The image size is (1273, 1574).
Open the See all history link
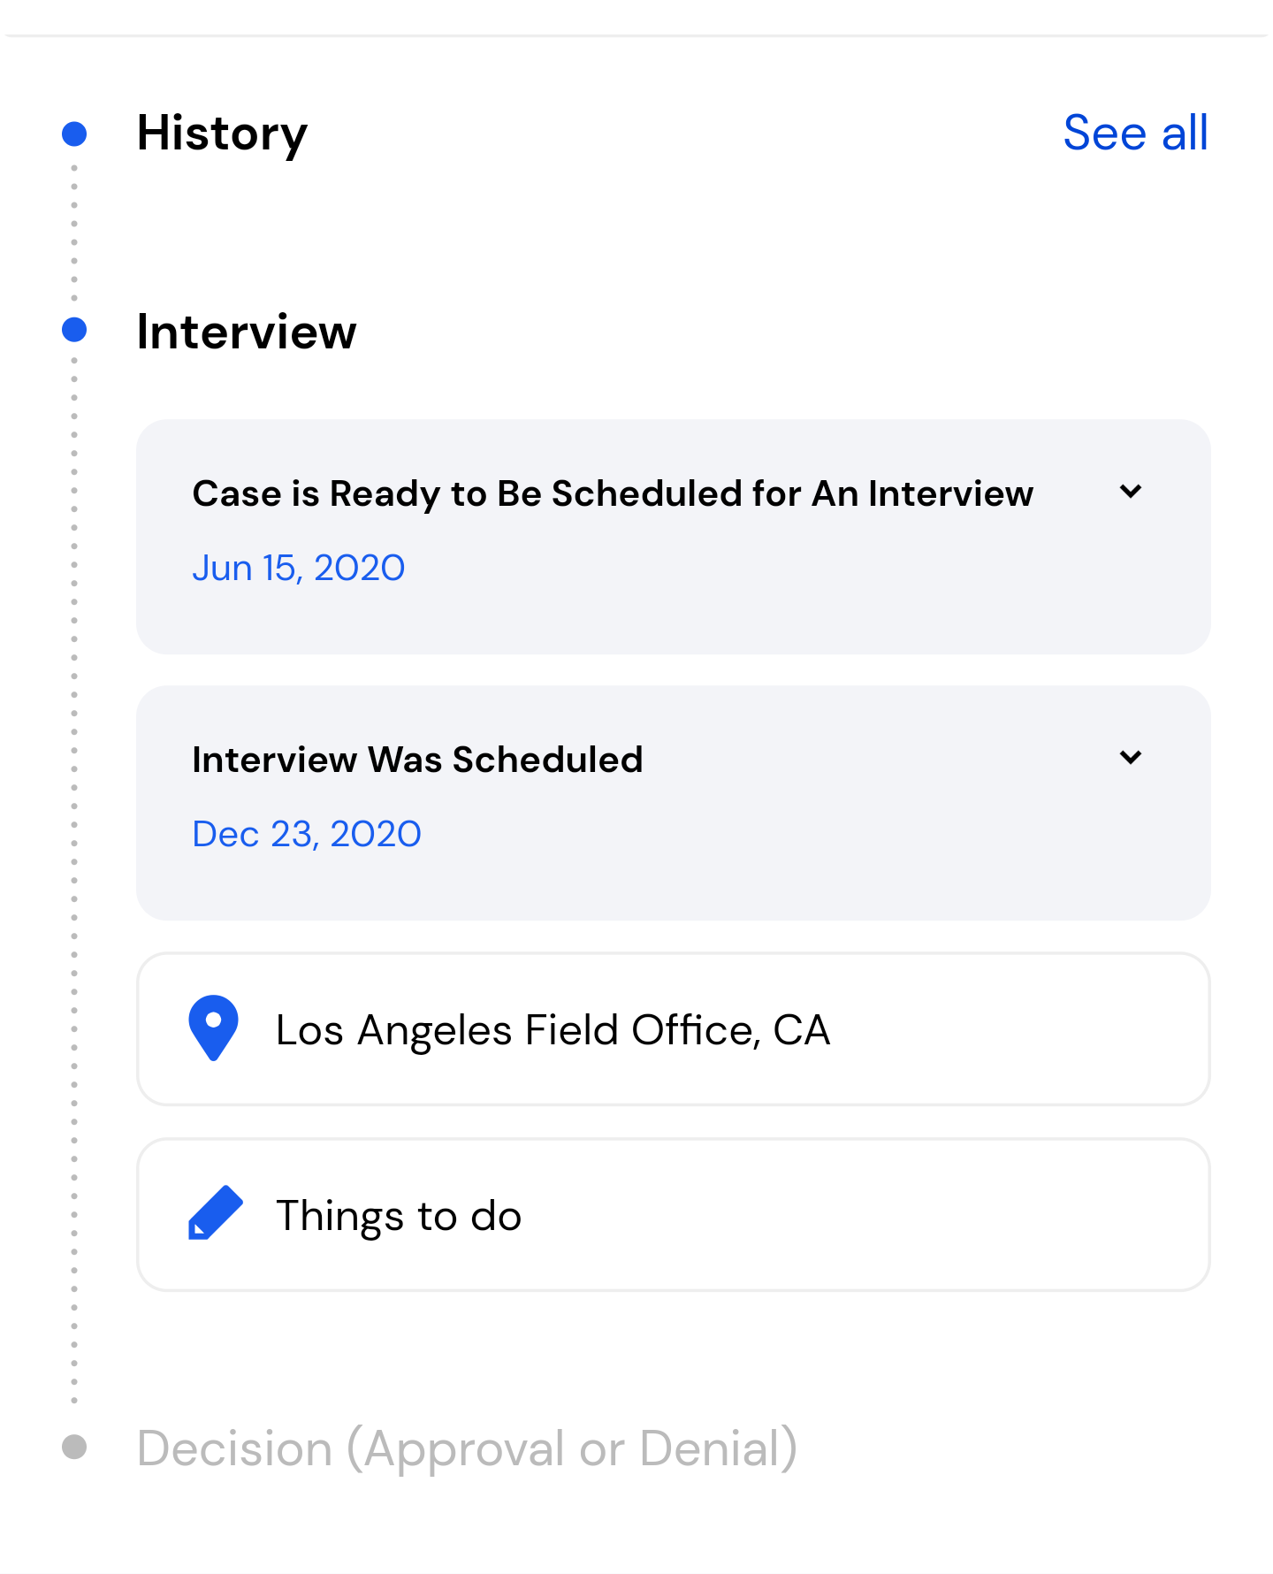pos(1135,134)
